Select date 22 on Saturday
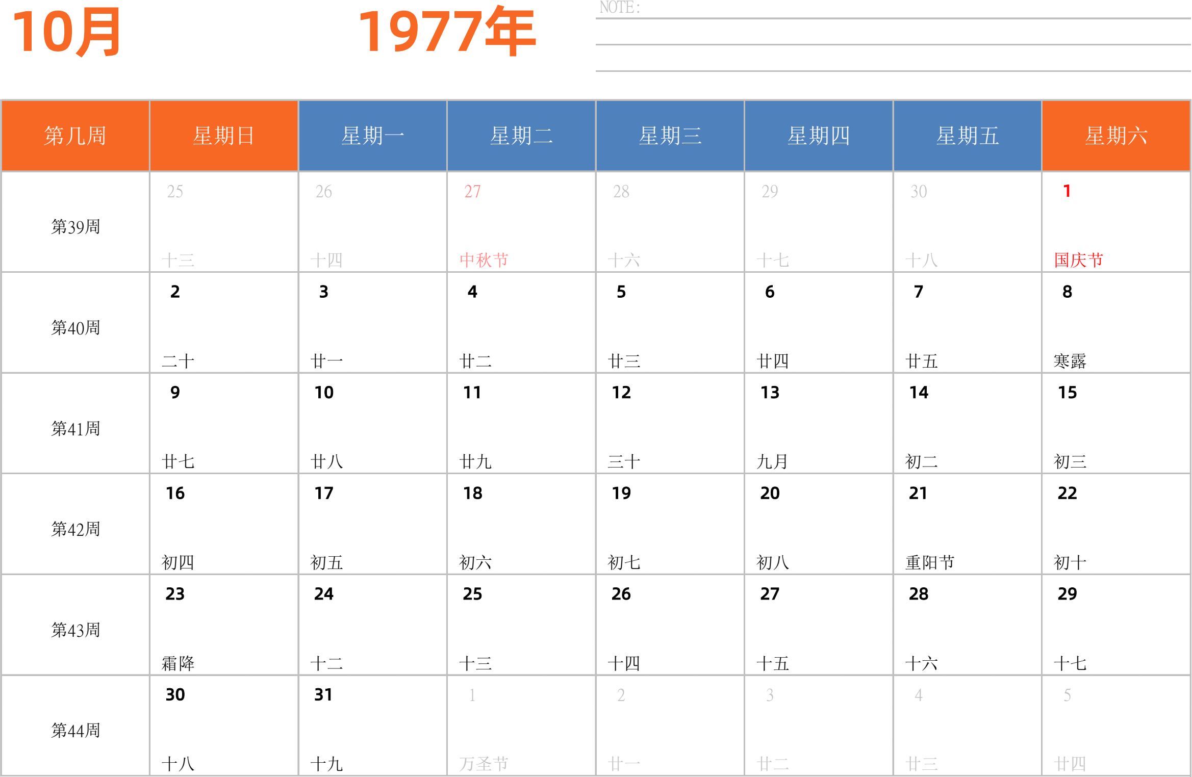Image resolution: width=1192 pixels, height=777 pixels. coord(1068,494)
